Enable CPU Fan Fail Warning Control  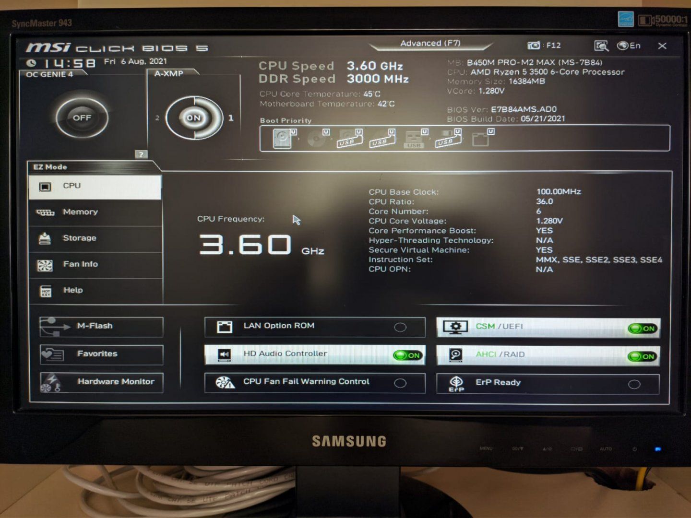point(315,383)
